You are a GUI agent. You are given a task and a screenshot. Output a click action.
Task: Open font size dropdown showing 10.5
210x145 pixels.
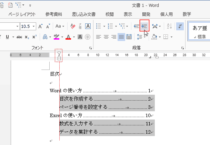[x=33, y=26]
